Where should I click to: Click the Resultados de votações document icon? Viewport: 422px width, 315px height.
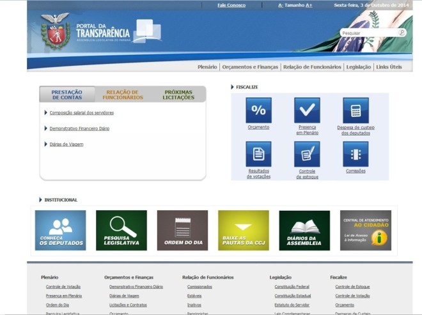258,154
